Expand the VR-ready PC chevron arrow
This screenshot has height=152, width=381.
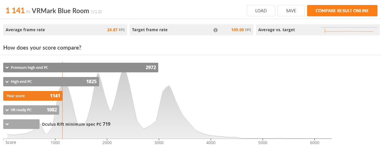coord(7,110)
